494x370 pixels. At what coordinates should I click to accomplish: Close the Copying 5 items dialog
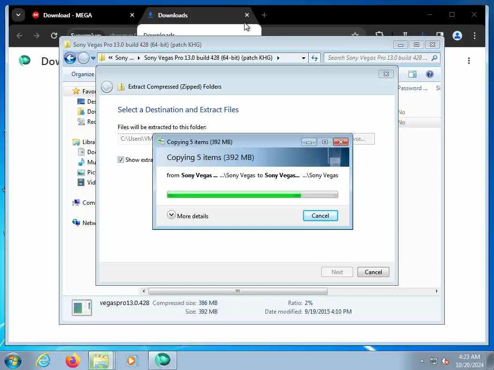pyautogui.click(x=341, y=142)
